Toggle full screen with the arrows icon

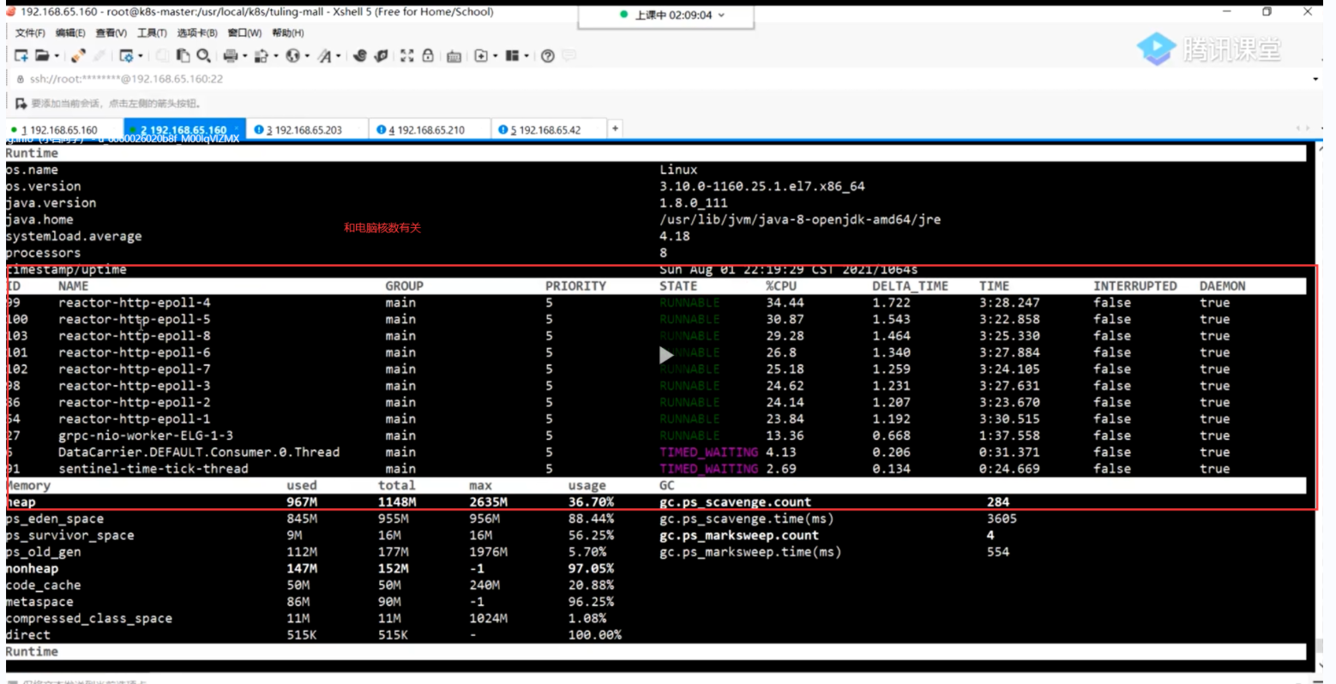pyautogui.click(x=406, y=56)
